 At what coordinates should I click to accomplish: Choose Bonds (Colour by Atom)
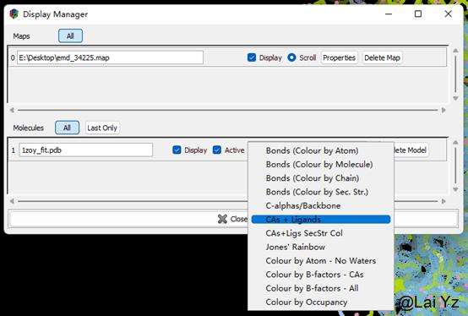coord(321,150)
